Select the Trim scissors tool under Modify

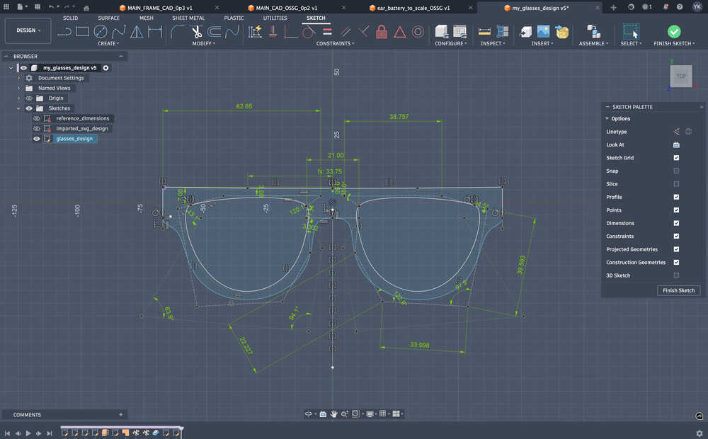[x=196, y=31]
